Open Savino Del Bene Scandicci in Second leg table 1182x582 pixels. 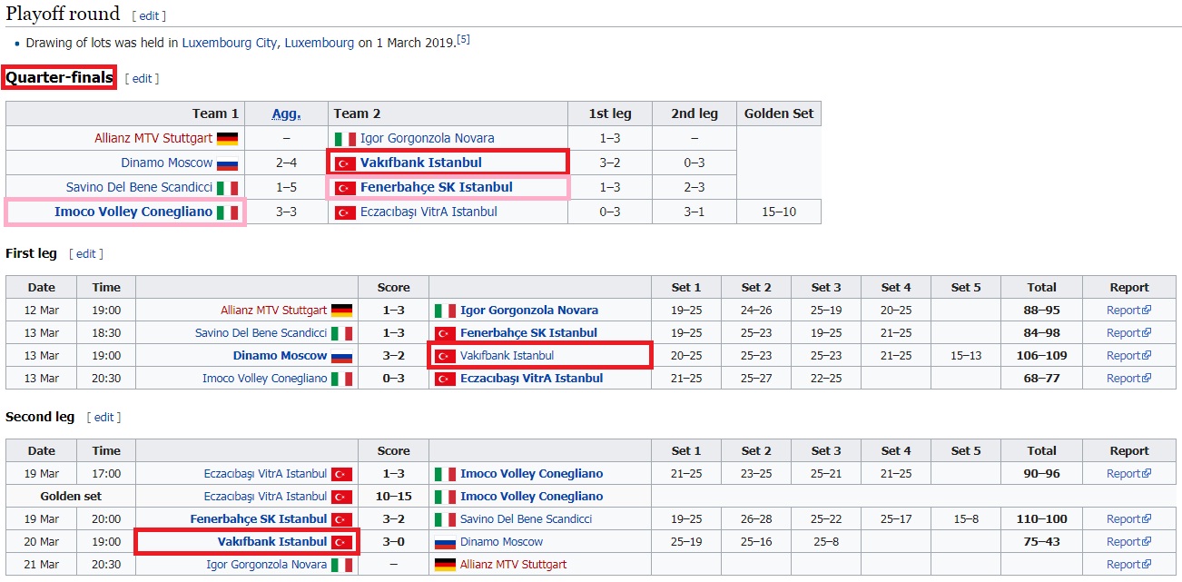(526, 519)
